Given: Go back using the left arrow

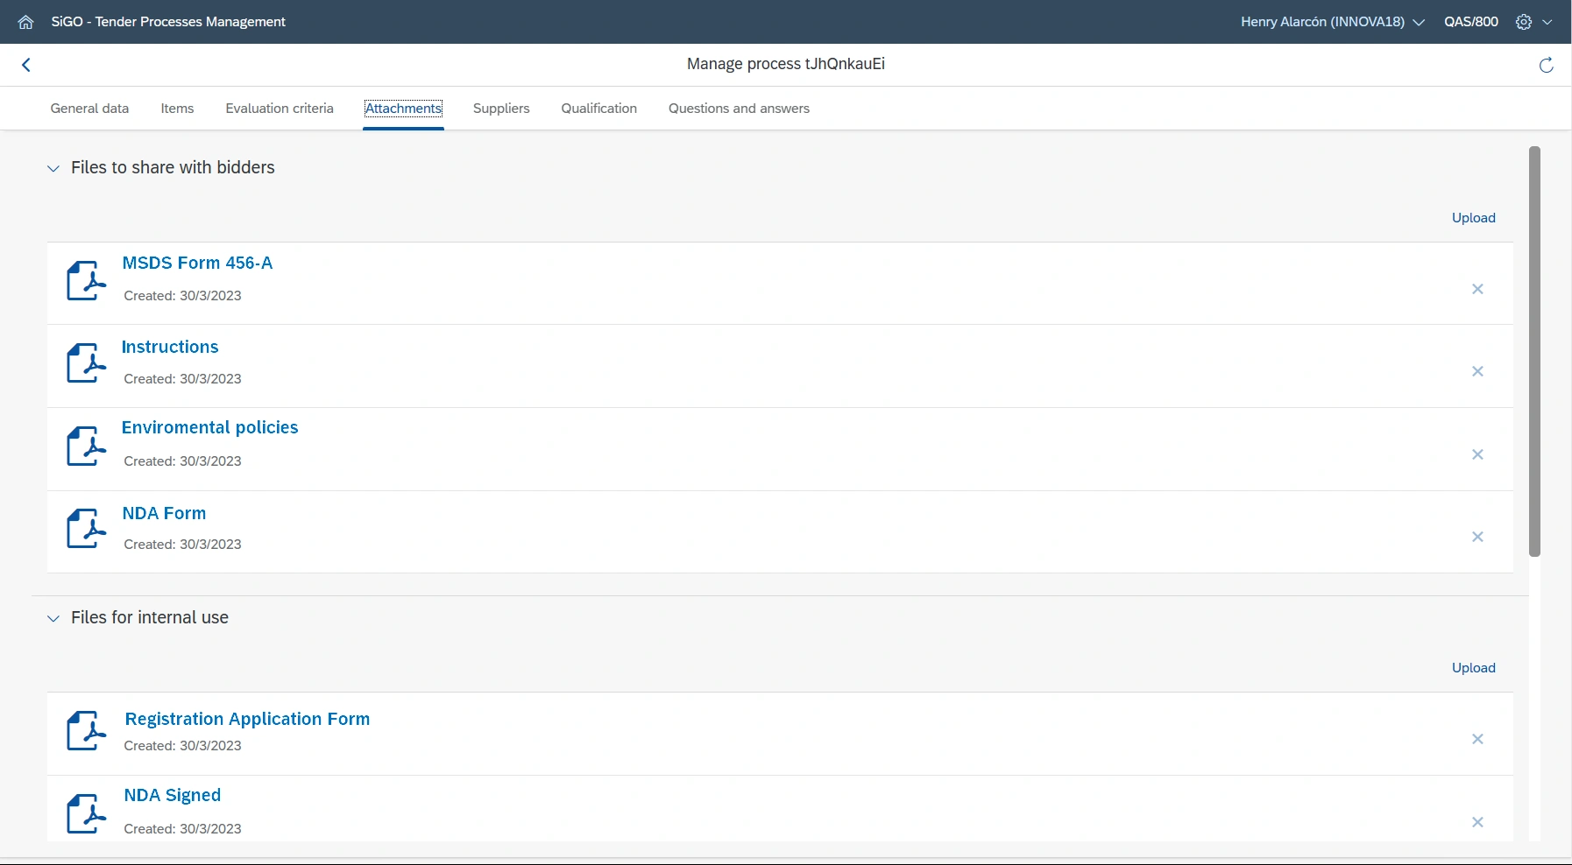Looking at the screenshot, I should 26,65.
